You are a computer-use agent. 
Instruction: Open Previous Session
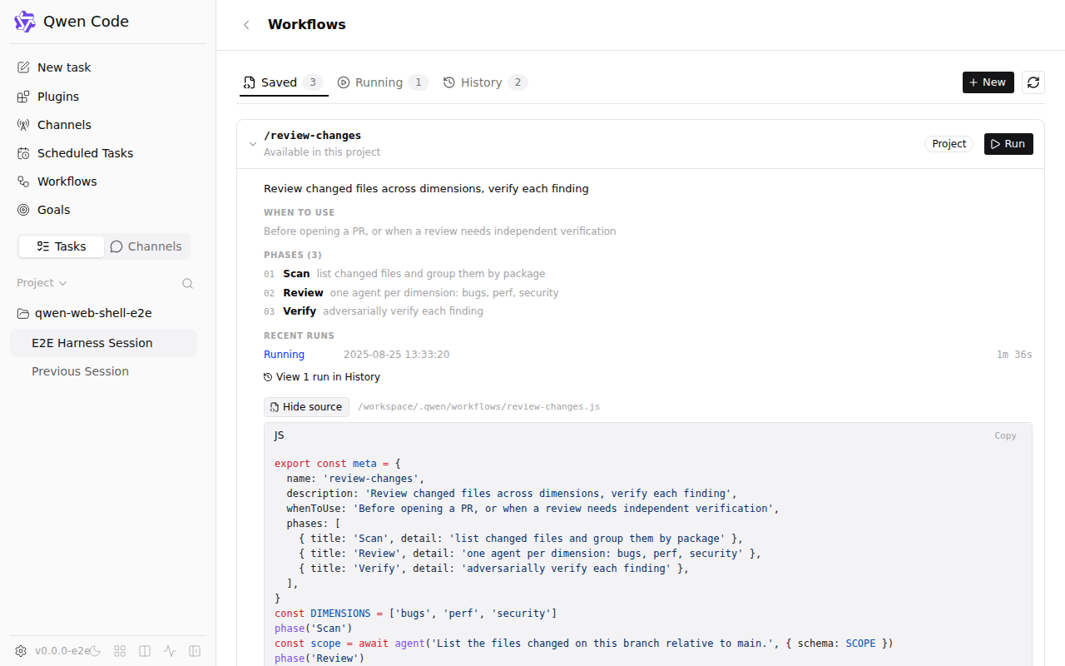(103, 371)
